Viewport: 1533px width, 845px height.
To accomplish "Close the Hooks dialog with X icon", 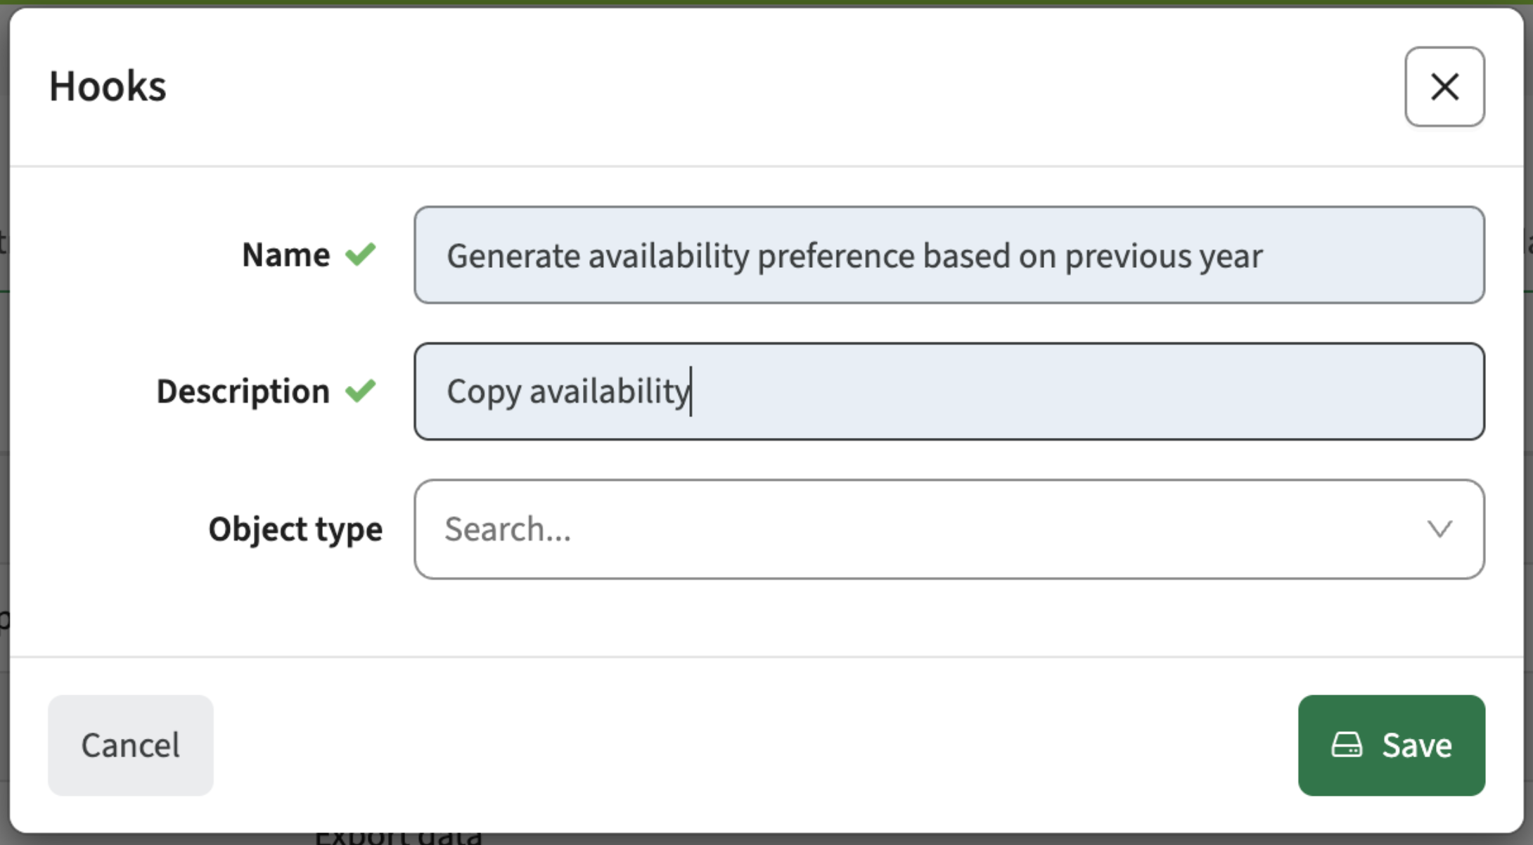I will point(1444,87).
